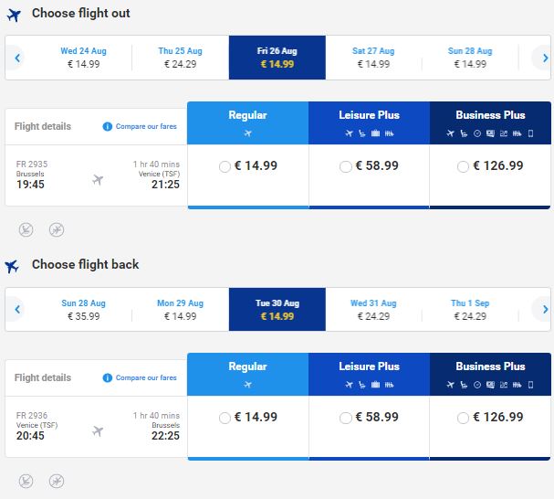This screenshot has width=554, height=499.
Task: Open return Compare our fares link
Action: coord(146,377)
